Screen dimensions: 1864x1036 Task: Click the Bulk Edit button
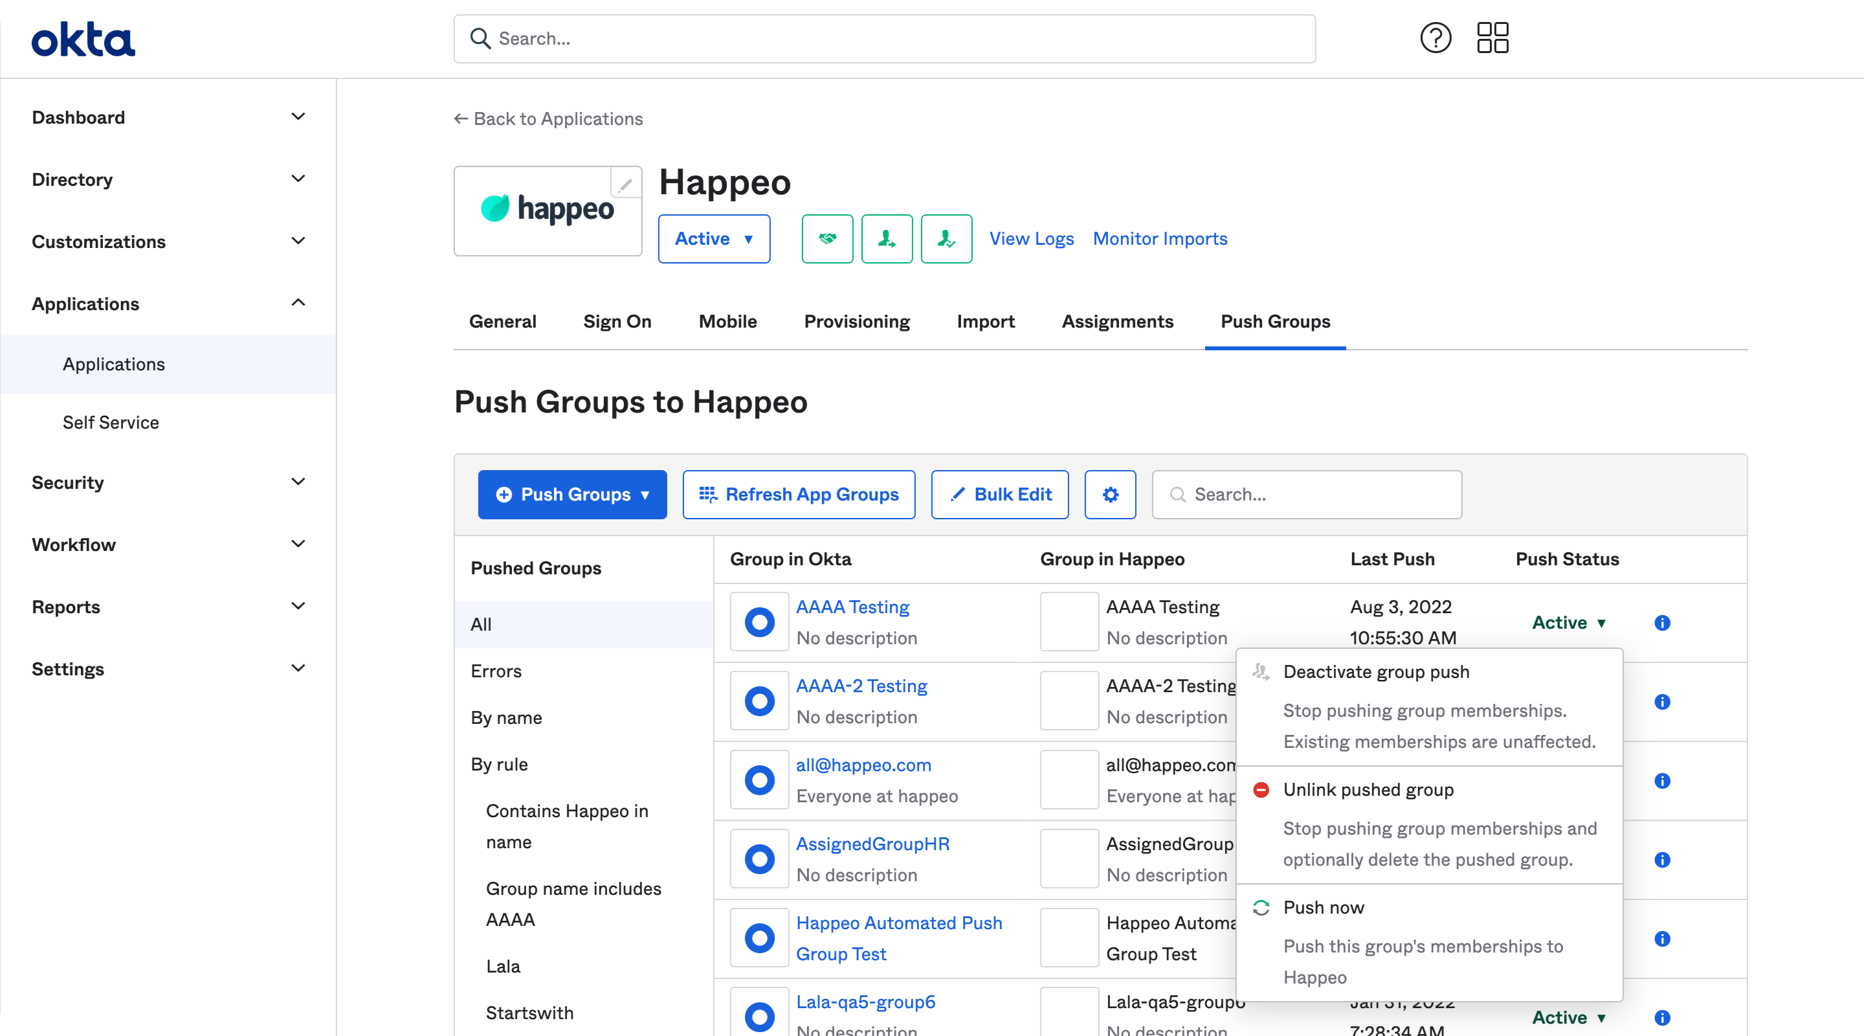[x=999, y=495]
